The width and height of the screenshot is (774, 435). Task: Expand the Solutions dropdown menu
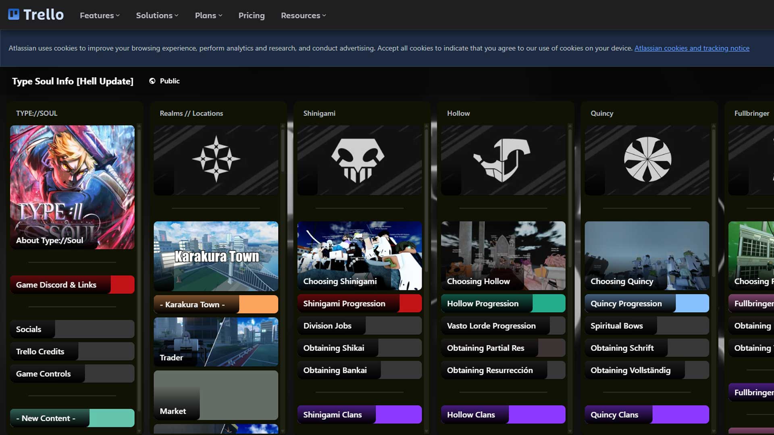pyautogui.click(x=157, y=15)
